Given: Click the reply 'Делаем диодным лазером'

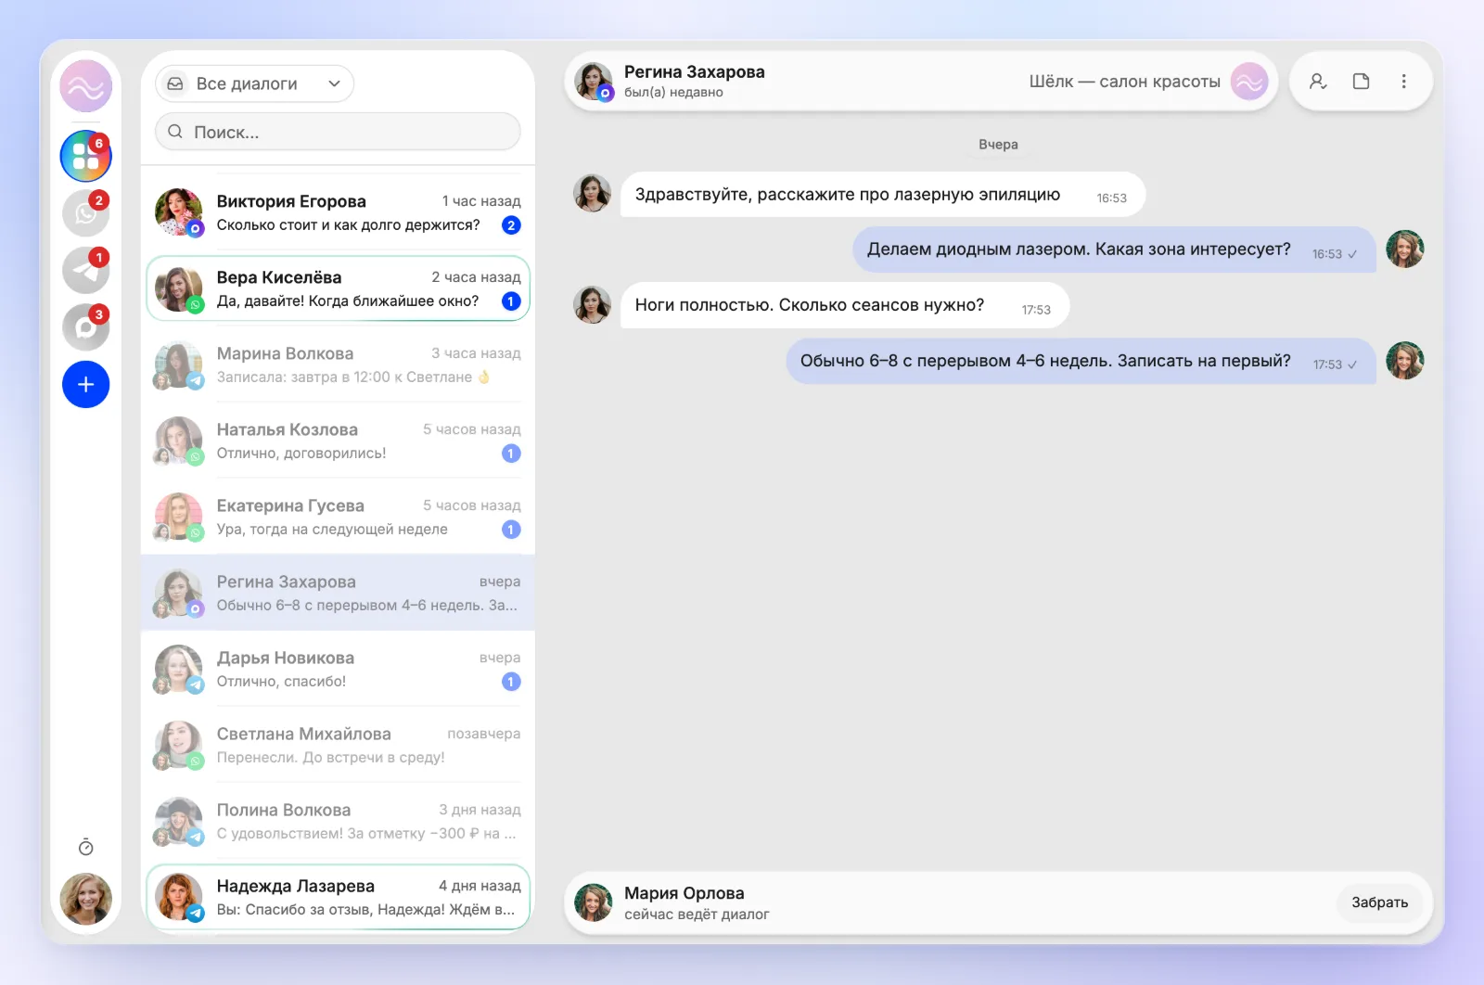Looking at the screenshot, I should tap(1114, 249).
